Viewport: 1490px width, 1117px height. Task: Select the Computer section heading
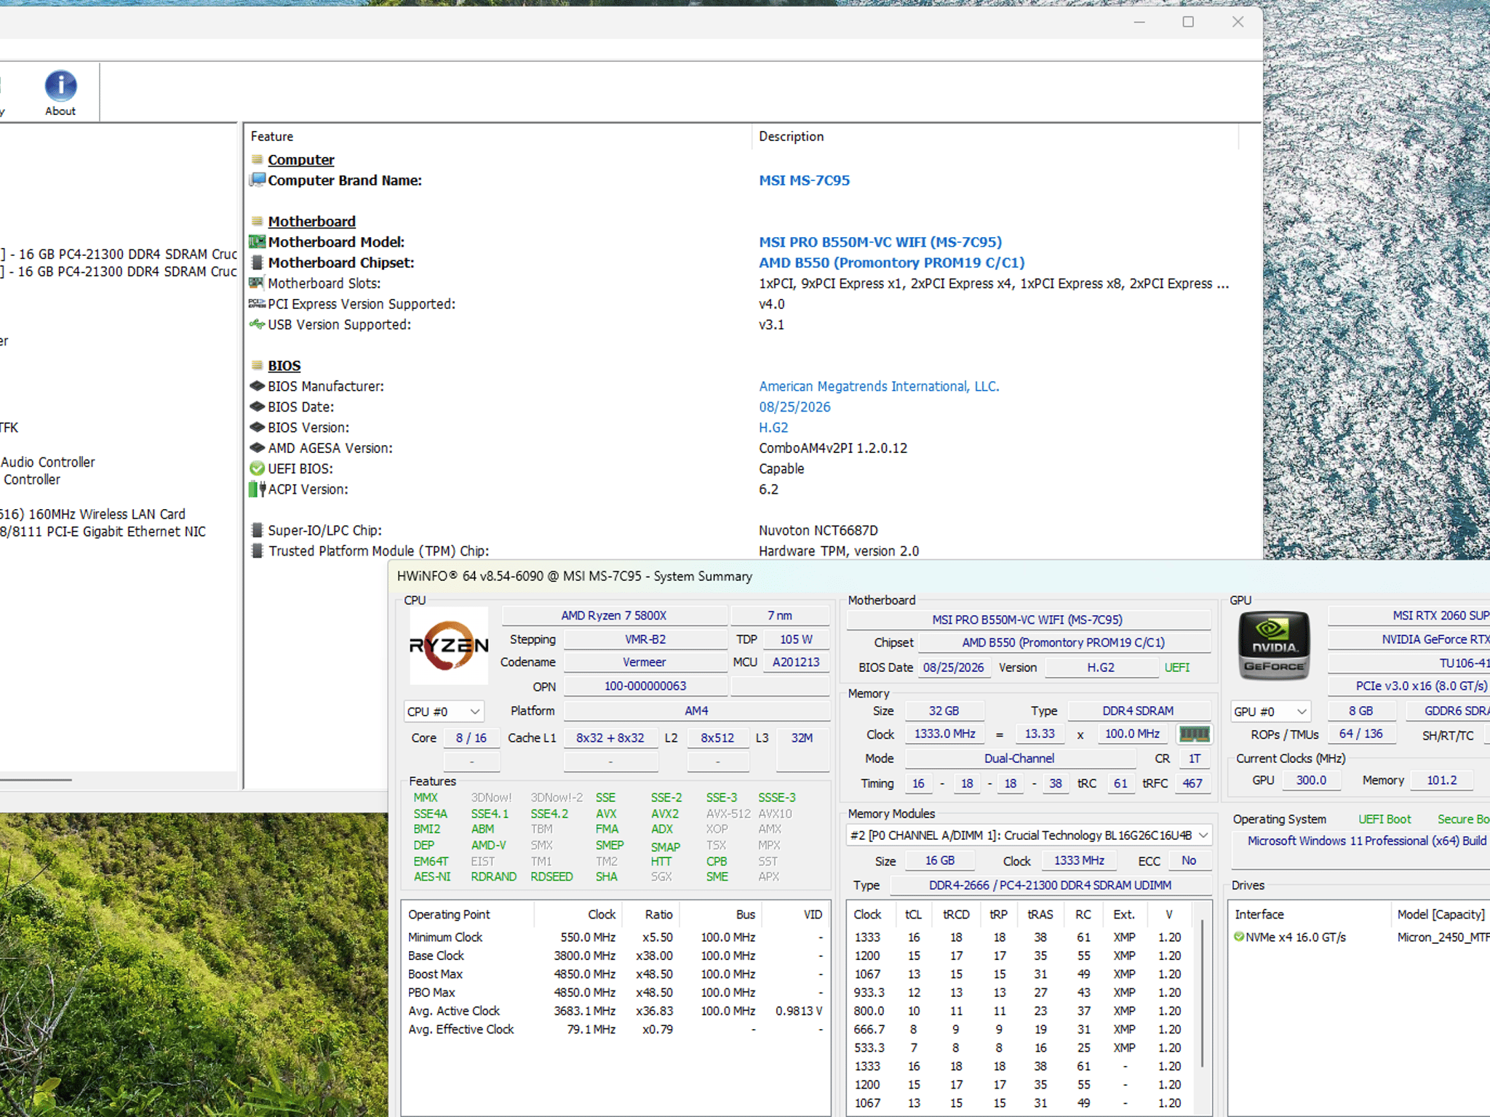click(x=301, y=159)
